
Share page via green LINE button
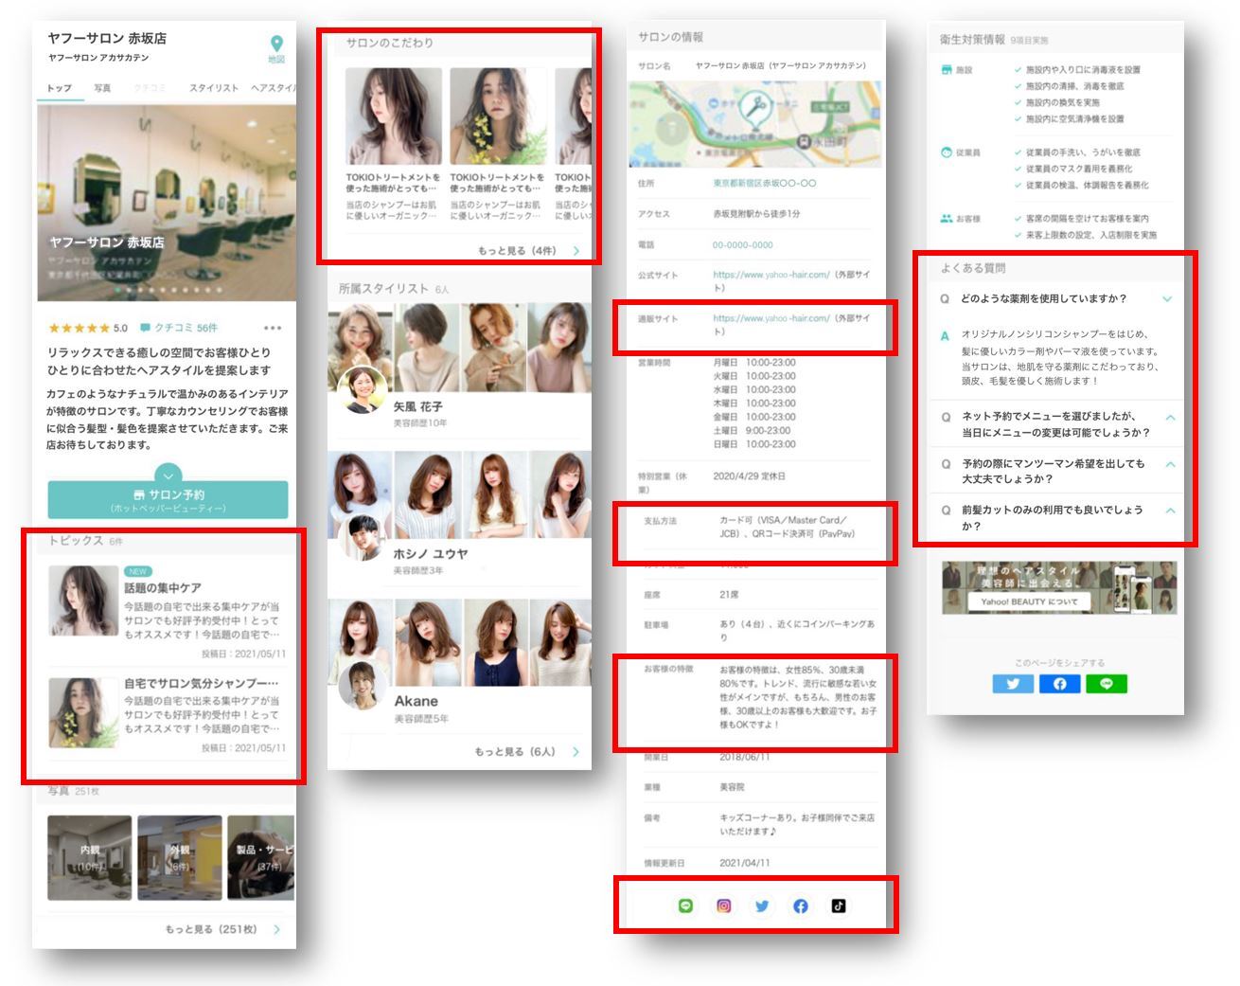pos(1107,684)
